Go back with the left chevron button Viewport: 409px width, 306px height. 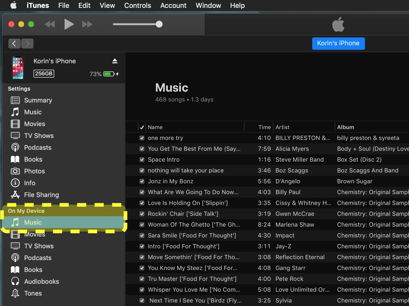coord(14,43)
